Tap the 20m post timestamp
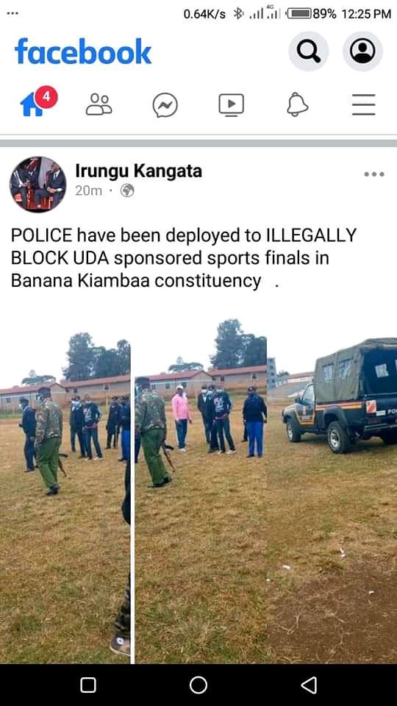 coord(88,191)
